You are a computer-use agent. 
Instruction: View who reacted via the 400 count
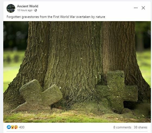click(22, 127)
